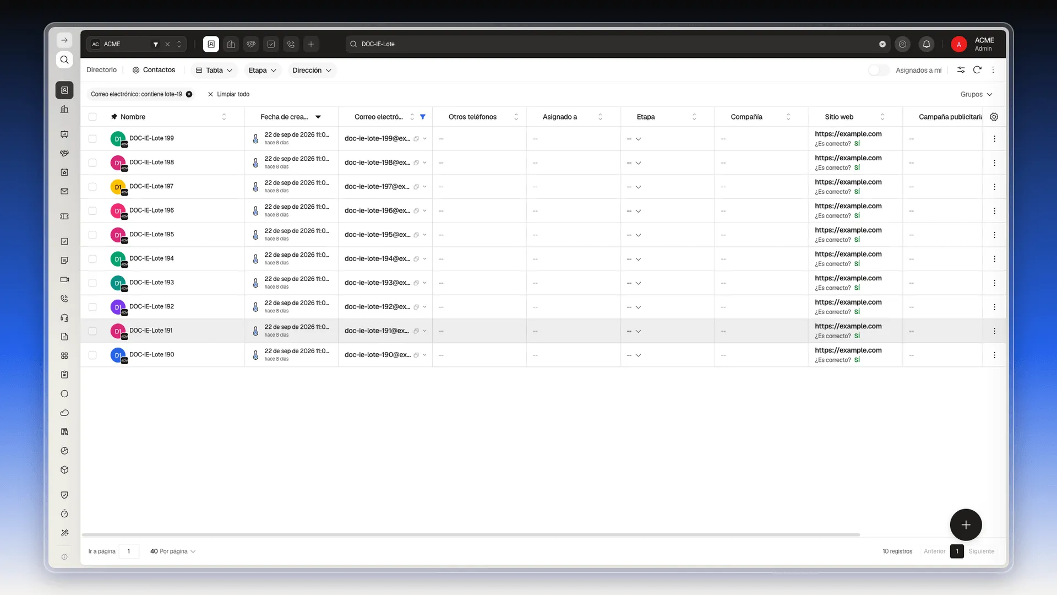Check the DOC-IE-Lote 190 row
This screenshot has width=1057, height=595.
pyautogui.click(x=92, y=355)
